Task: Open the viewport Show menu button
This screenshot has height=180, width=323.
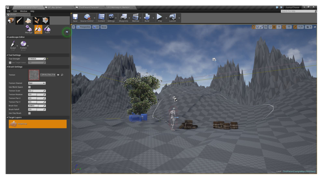Action: (x=104, y=27)
